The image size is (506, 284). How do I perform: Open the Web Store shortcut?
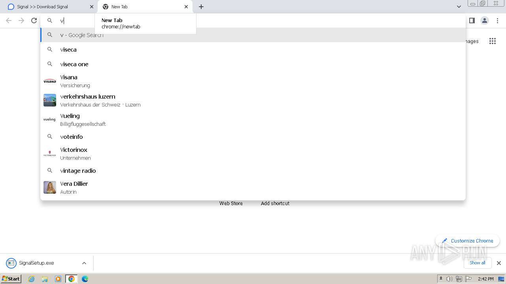tap(231, 203)
